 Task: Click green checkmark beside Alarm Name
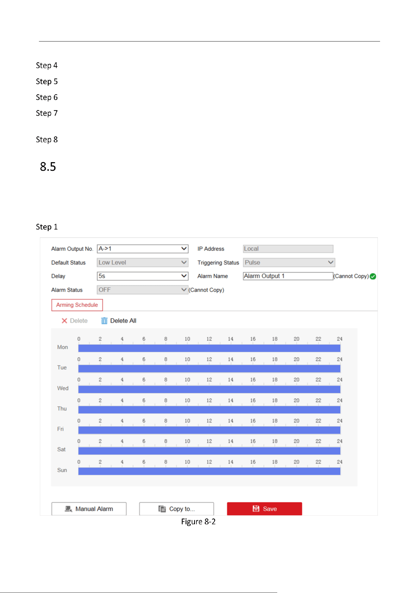[373, 276]
